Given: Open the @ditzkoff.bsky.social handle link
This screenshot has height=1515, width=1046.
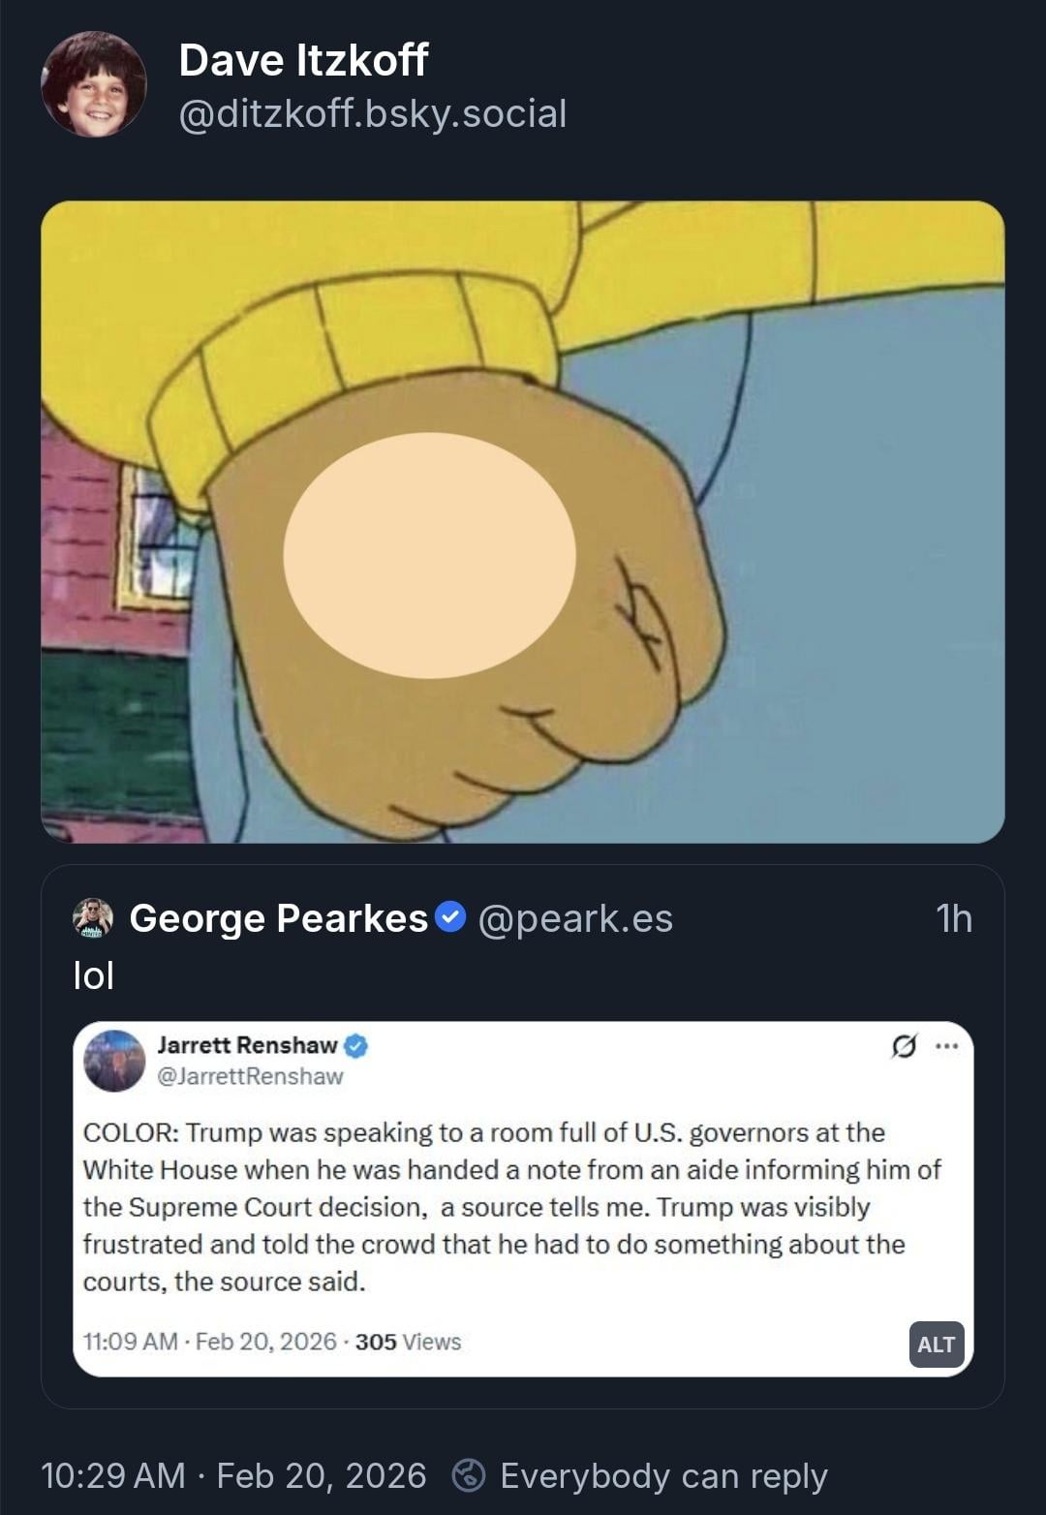Looking at the screenshot, I should (373, 114).
